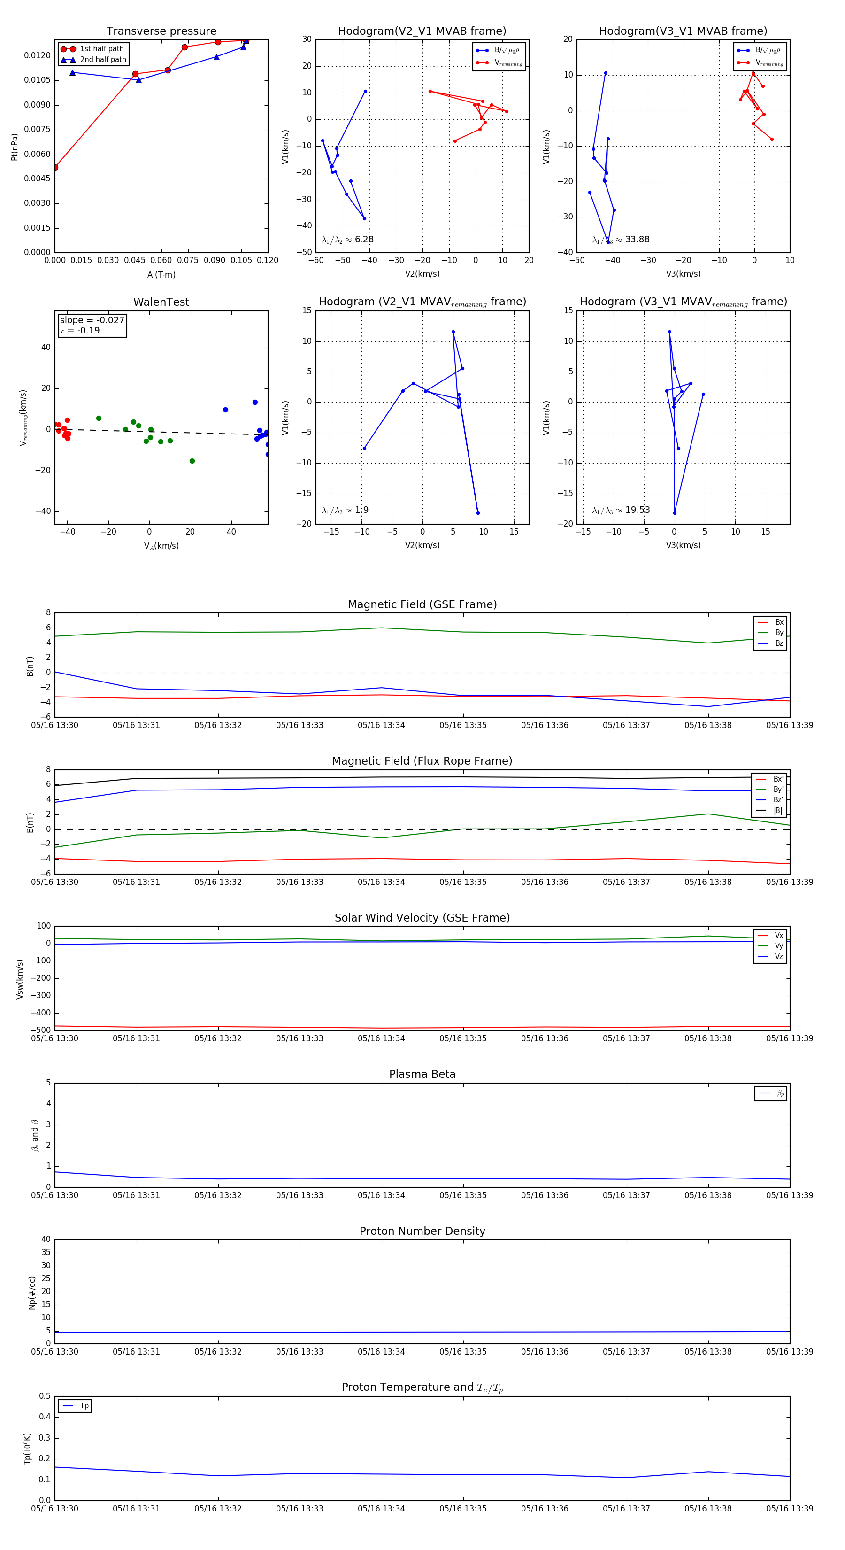The image size is (845, 1550).
Task: Click the 'V_remaining(km/s)' y-axis label
Action: [x=23, y=418]
